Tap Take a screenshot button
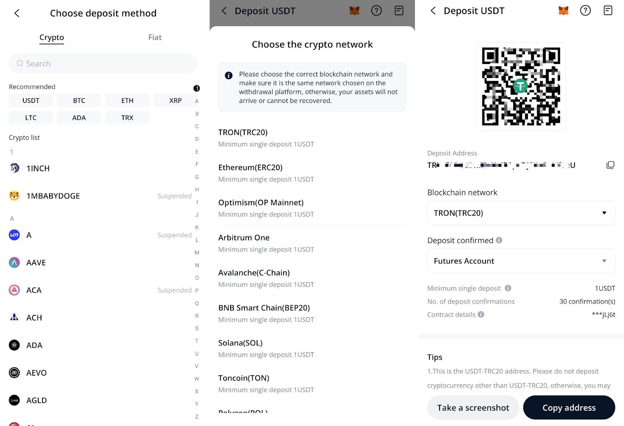Screen dimensions: 624x426 click(x=473, y=408)
